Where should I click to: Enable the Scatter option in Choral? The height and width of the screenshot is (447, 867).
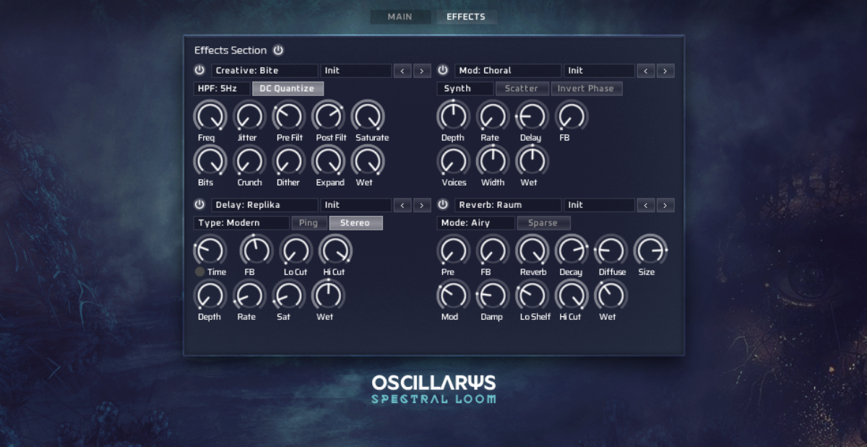[522, 88]
